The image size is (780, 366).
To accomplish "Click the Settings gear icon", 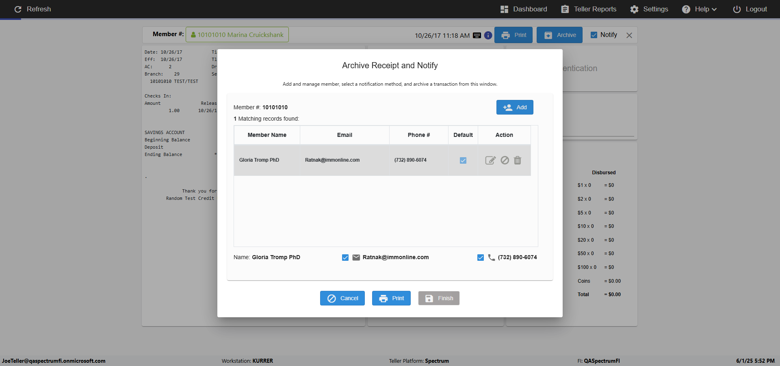I will click(x=635, y=9).
